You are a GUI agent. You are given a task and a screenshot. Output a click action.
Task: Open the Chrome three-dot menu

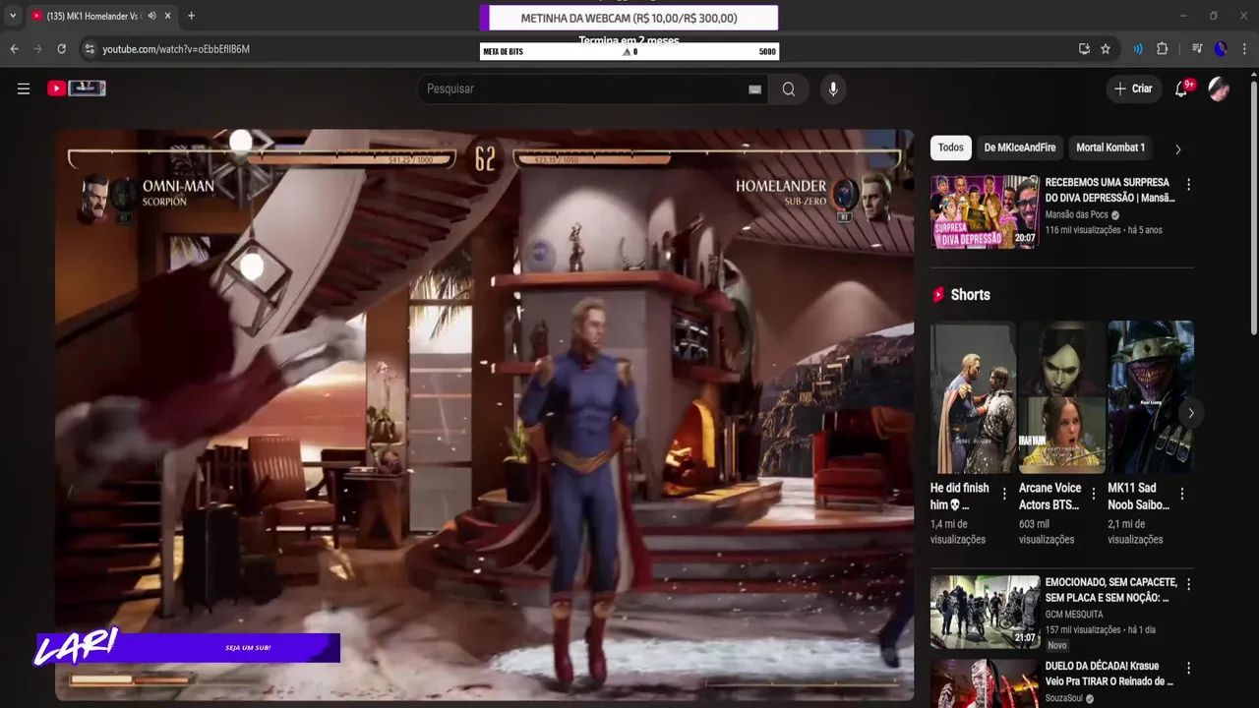[x=1244, y=48]
